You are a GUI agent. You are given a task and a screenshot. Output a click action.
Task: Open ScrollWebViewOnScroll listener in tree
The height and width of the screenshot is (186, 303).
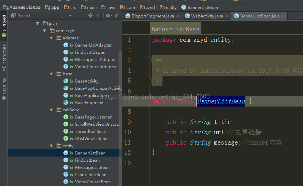coord(99,124)
